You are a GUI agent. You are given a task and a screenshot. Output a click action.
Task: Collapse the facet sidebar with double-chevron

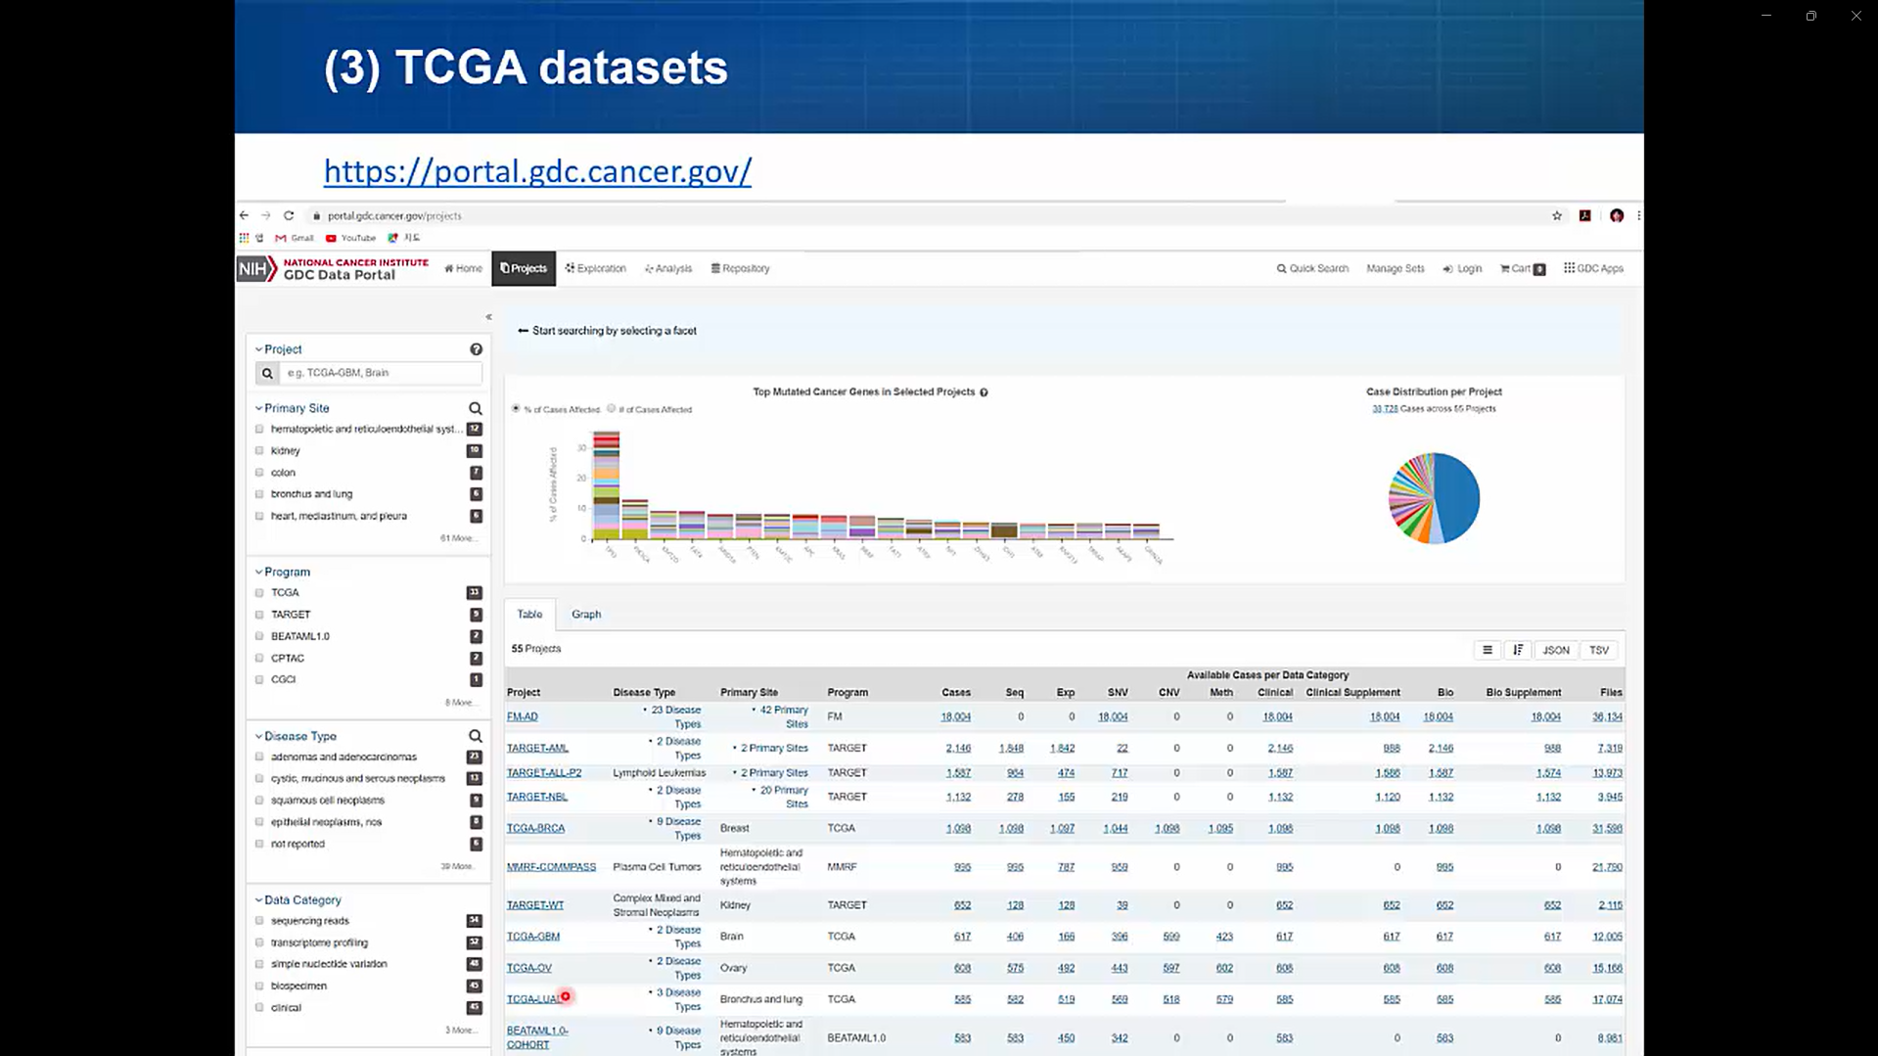point(488,317)
